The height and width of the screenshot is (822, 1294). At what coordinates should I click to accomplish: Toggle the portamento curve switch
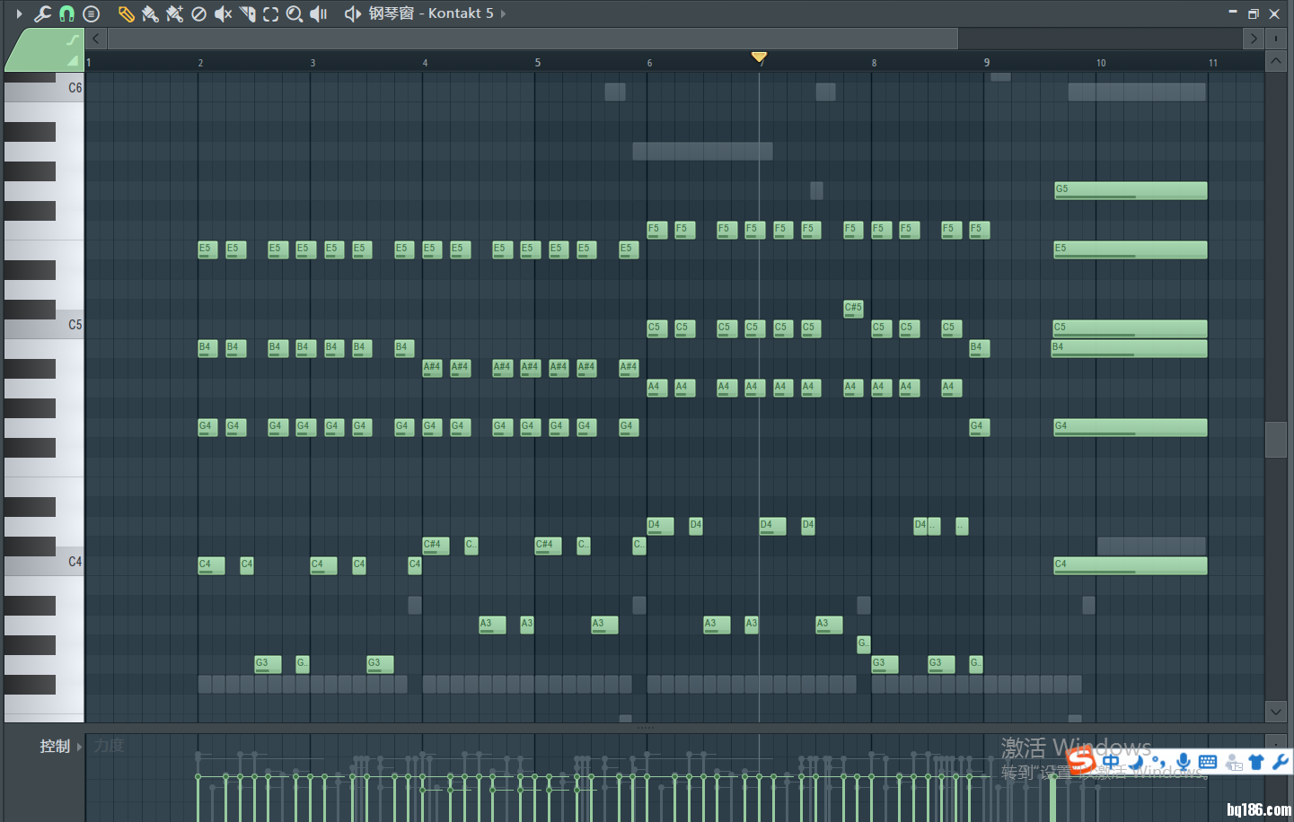pyautogui.click(x=72, y=39)
